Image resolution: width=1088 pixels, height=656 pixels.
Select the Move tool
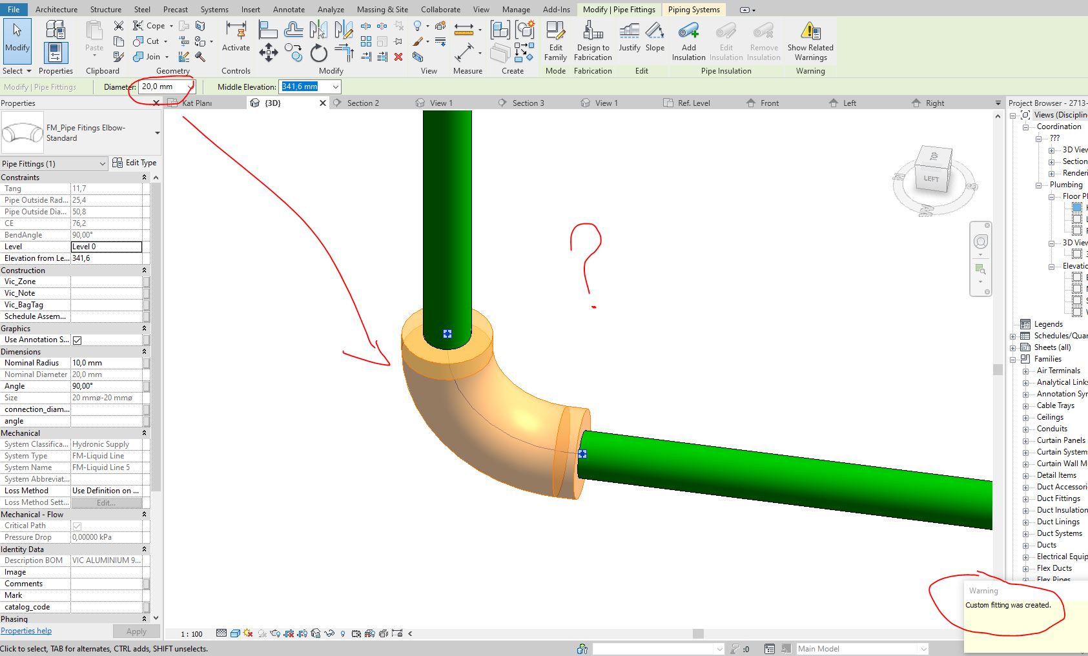pos(268,53)
